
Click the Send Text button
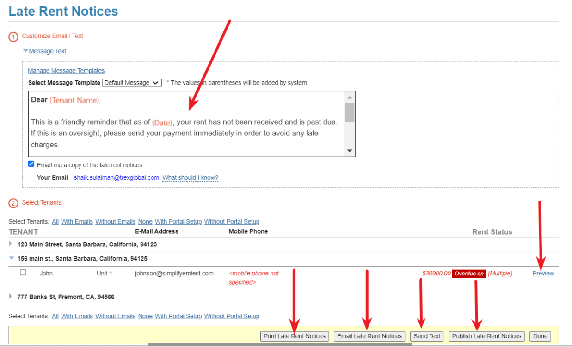426,336
